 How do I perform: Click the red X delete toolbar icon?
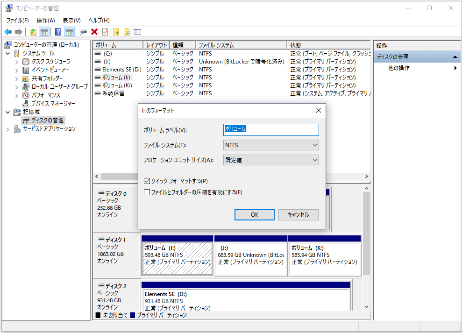pos(94,32)
